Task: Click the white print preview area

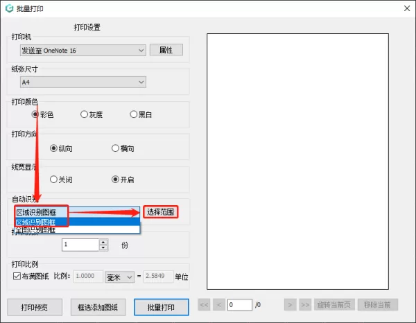Action: coord(297,161)
